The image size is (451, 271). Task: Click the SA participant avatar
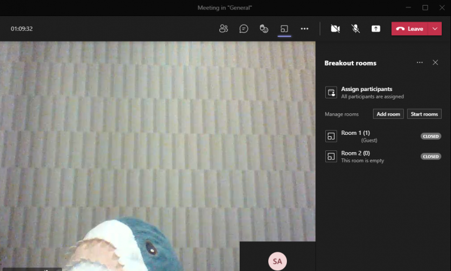pos(278,261)
